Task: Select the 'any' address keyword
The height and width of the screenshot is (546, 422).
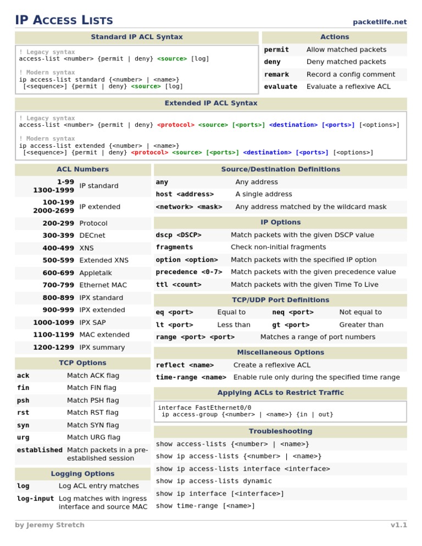Action: coord(162,182)
